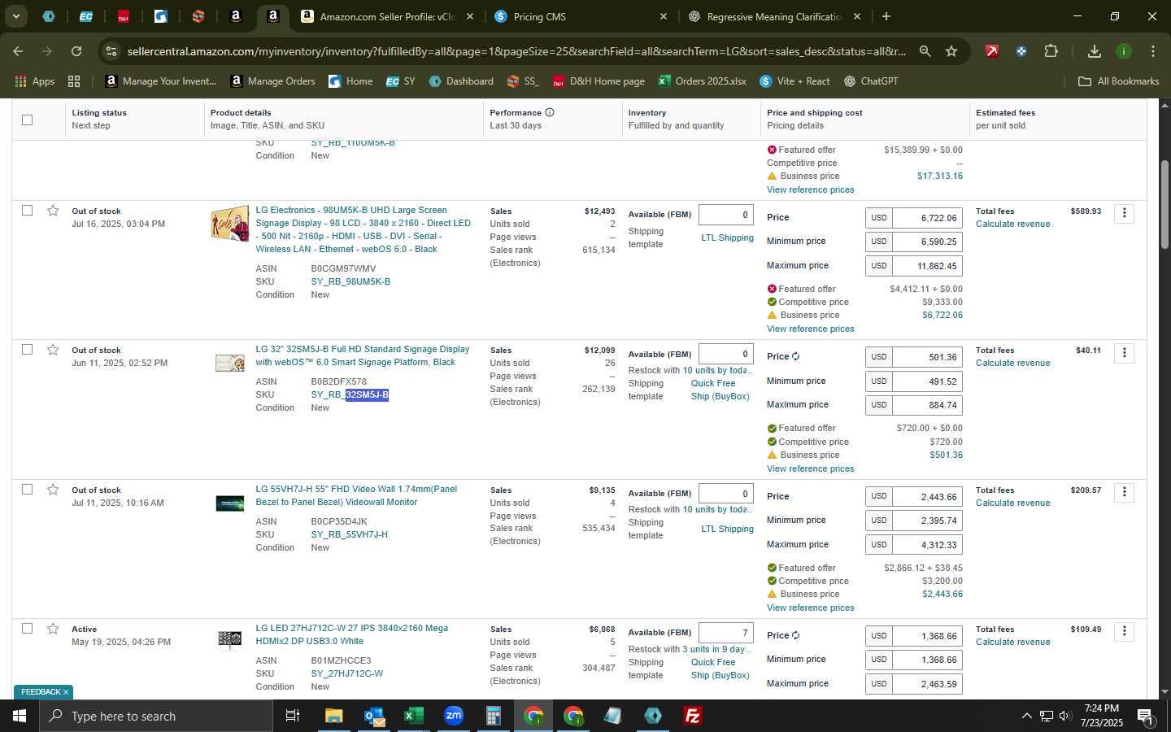Open File Explorer from taskbar
The image size is (1171, 732).
334,716
